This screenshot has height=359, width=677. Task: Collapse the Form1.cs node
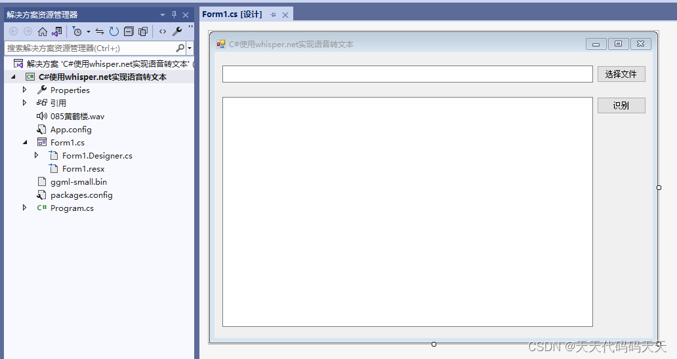(25, 142)
